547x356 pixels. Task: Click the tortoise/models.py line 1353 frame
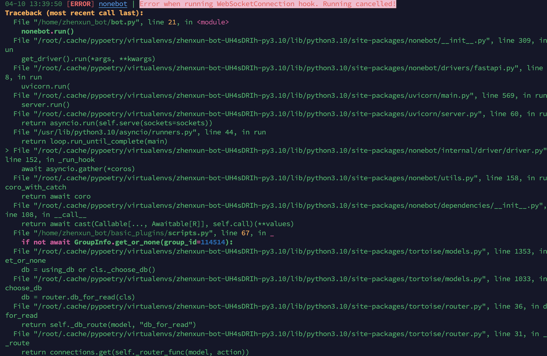pyautogui.click(x=280, y=251)
